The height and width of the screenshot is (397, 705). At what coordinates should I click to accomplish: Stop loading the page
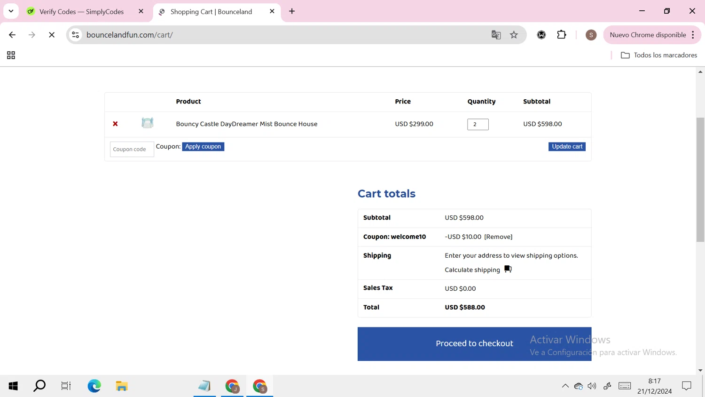point(52,35)
